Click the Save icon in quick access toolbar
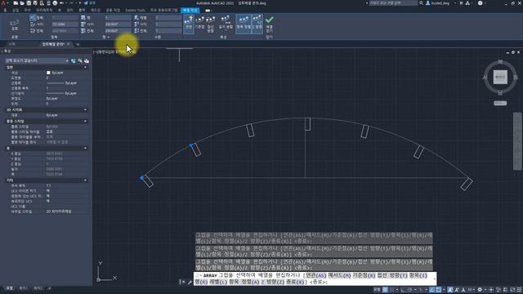The image size is (523, 294). [x=29, y=3]
